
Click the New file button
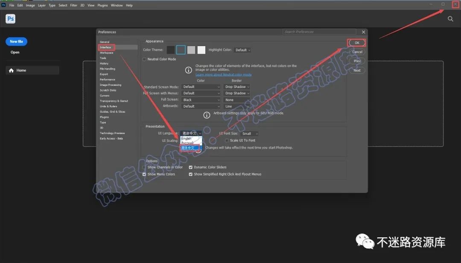(17, 41)
